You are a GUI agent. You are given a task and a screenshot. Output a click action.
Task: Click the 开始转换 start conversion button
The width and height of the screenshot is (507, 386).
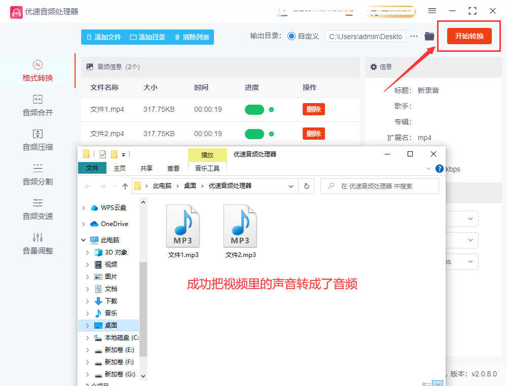pos(469,36)
